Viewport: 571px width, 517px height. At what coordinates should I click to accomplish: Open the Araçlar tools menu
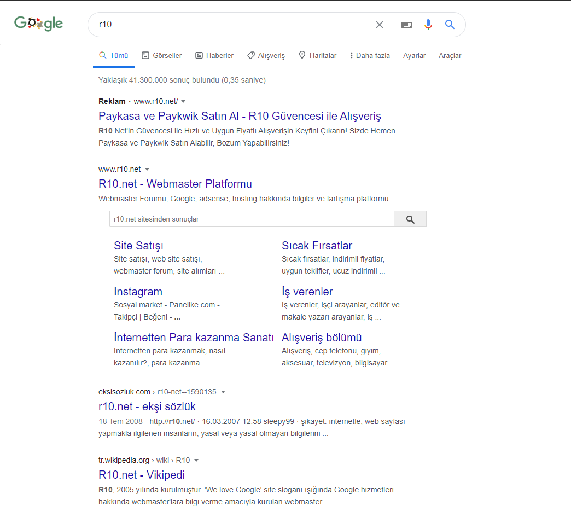click(450, 55)
